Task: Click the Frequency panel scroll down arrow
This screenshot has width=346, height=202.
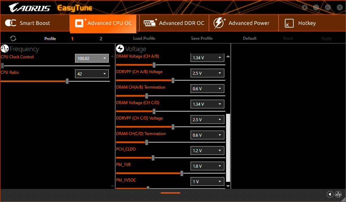Action: (113, 186)
